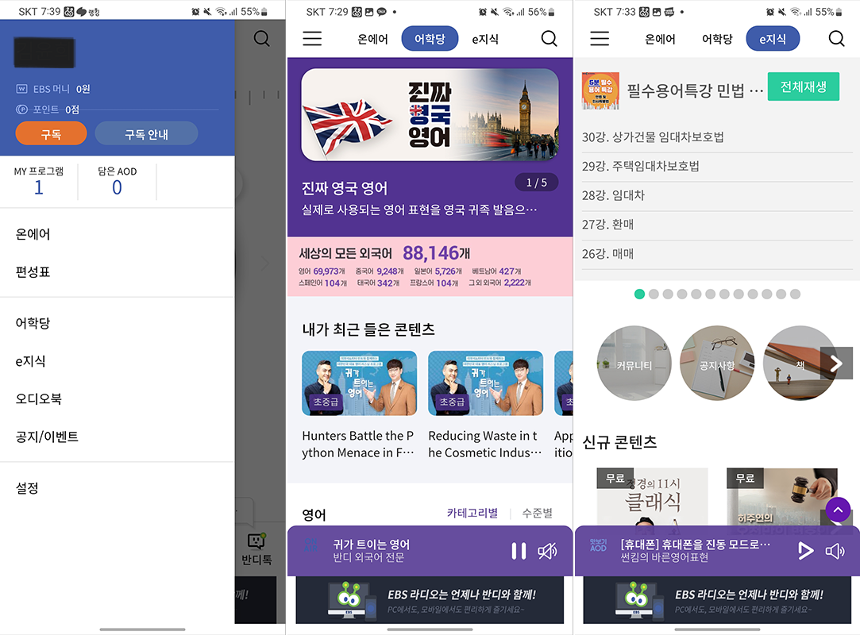Tap the scroll-to-top purple arrow button
This screenshot has width=860, height=635.
(838, 510)
